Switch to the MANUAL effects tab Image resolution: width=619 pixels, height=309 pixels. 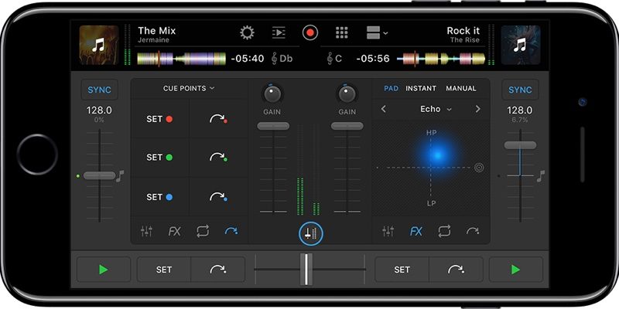coord(461,88)
